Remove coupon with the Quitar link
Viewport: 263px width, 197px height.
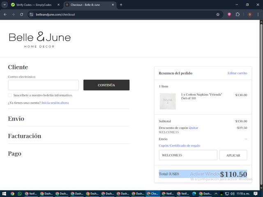pos(194,128)
